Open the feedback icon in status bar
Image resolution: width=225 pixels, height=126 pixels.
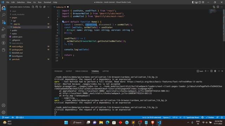(x=218, y=118)
